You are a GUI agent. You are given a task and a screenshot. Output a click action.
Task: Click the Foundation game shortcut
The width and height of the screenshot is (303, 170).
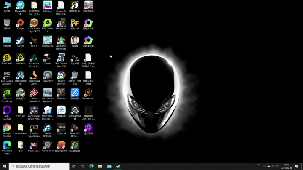[48, 42]
